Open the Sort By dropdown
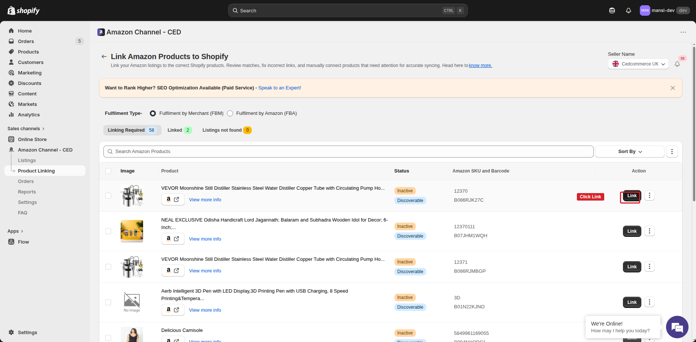This screenshot has width=696, height=342. tap(630, 152)
